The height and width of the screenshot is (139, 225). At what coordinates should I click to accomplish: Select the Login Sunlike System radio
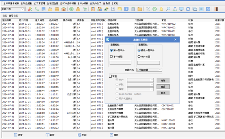click(x=117, y=94)
